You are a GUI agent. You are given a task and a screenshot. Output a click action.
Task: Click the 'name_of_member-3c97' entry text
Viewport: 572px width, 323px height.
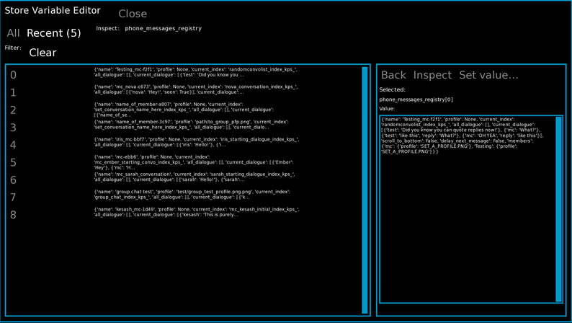tap(191, 125)
